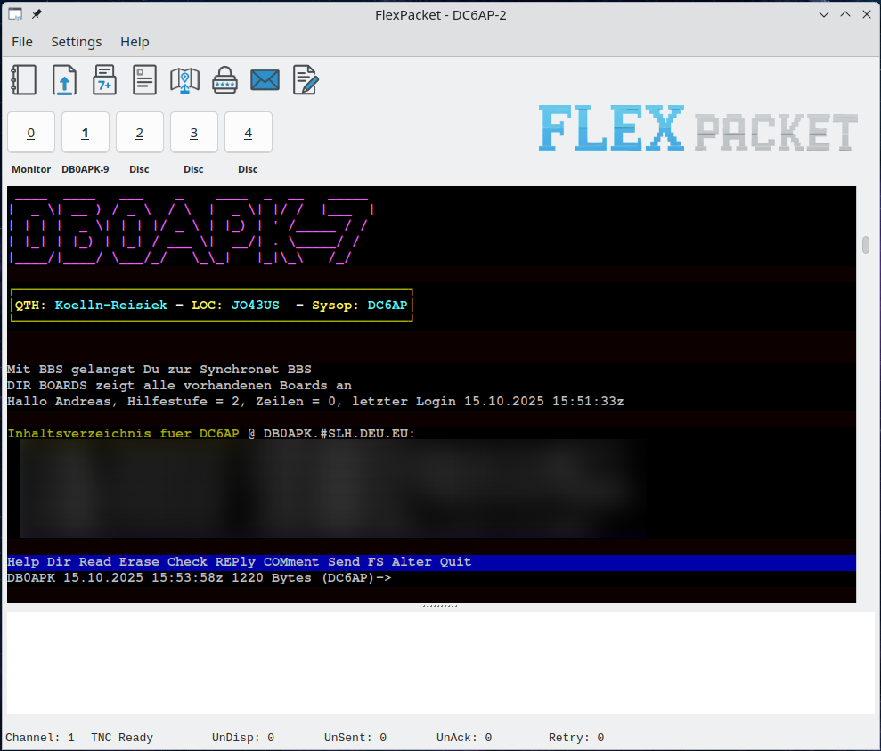The width and height of the screenshot is (881, 751).
Task: Switch to channel 2 button
Action: [139, 133]
